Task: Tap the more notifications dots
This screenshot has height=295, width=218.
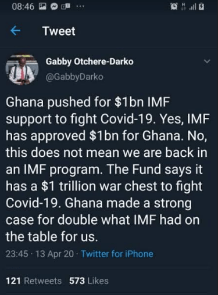Action: tap(80, 6)
